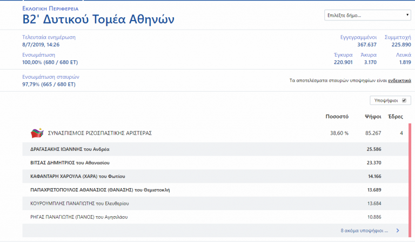This screenshot has width=415, height=242.
Task: Select candidate row ΚΟΥΡΟΥΜΠΛΗΣ ΠΑΝΑΓΙΩΤΗΣ
Action: (x=215, y=204)
